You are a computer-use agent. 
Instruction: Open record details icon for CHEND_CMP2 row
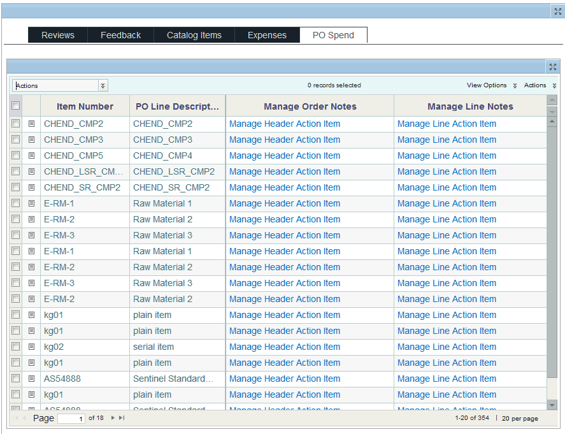click(x=31, y=124)
